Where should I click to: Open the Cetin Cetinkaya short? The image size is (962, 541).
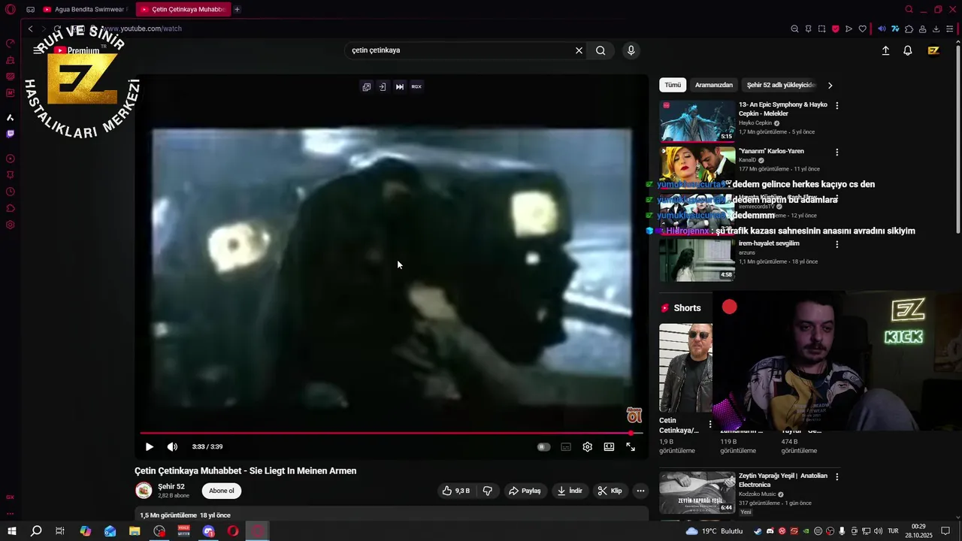(685, 368)
